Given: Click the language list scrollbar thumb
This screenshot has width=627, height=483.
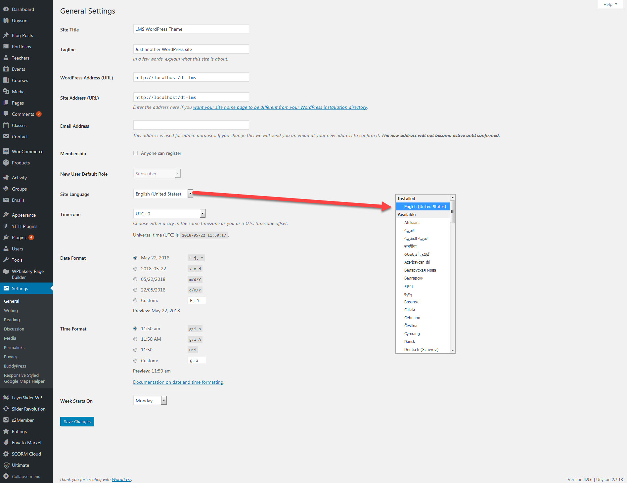Looking at the screenshot, I should 452,212.
